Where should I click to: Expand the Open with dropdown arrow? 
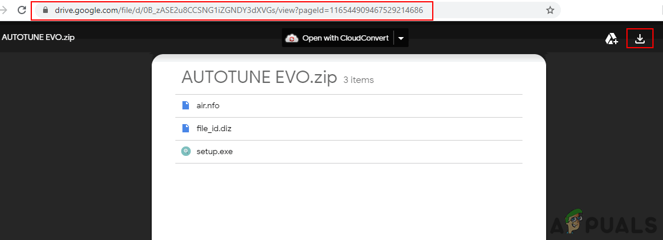pos(401,38)
